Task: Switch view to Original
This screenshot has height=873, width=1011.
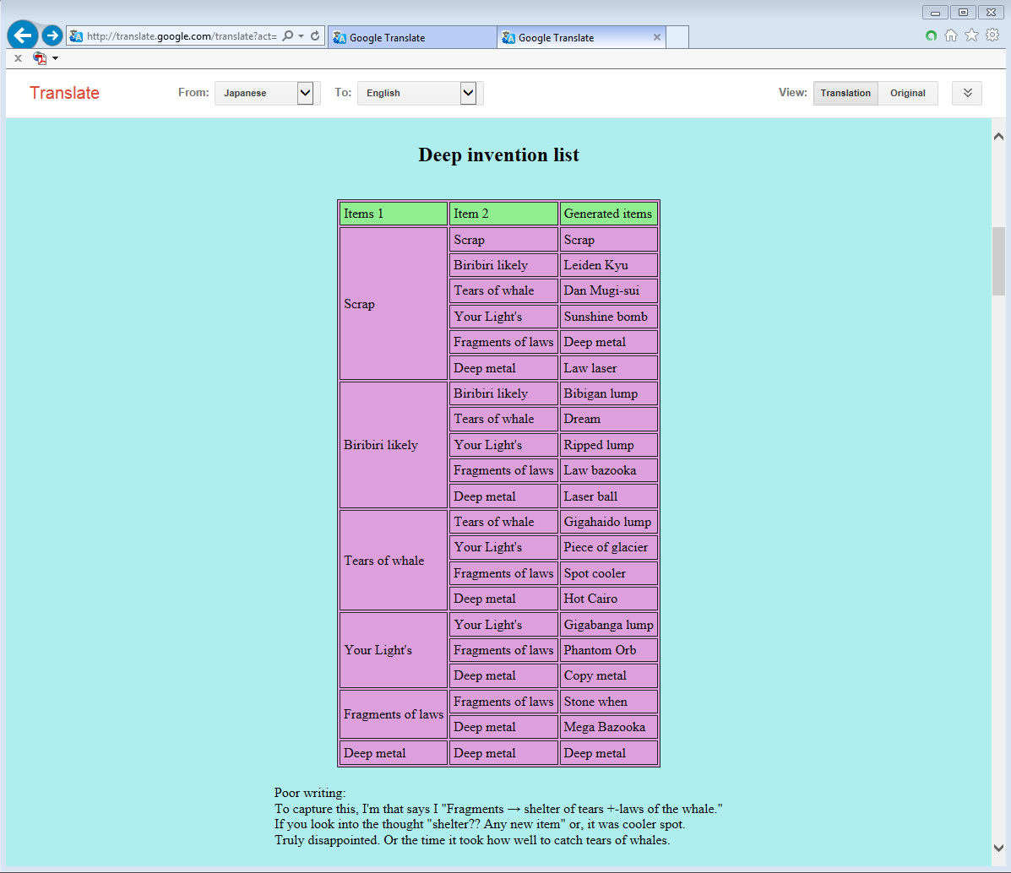Action: 907,93
